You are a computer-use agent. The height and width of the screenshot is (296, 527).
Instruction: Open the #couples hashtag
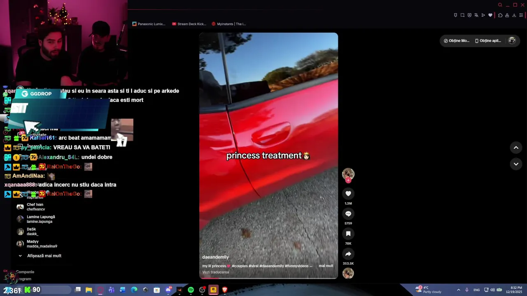click(240, 266)
